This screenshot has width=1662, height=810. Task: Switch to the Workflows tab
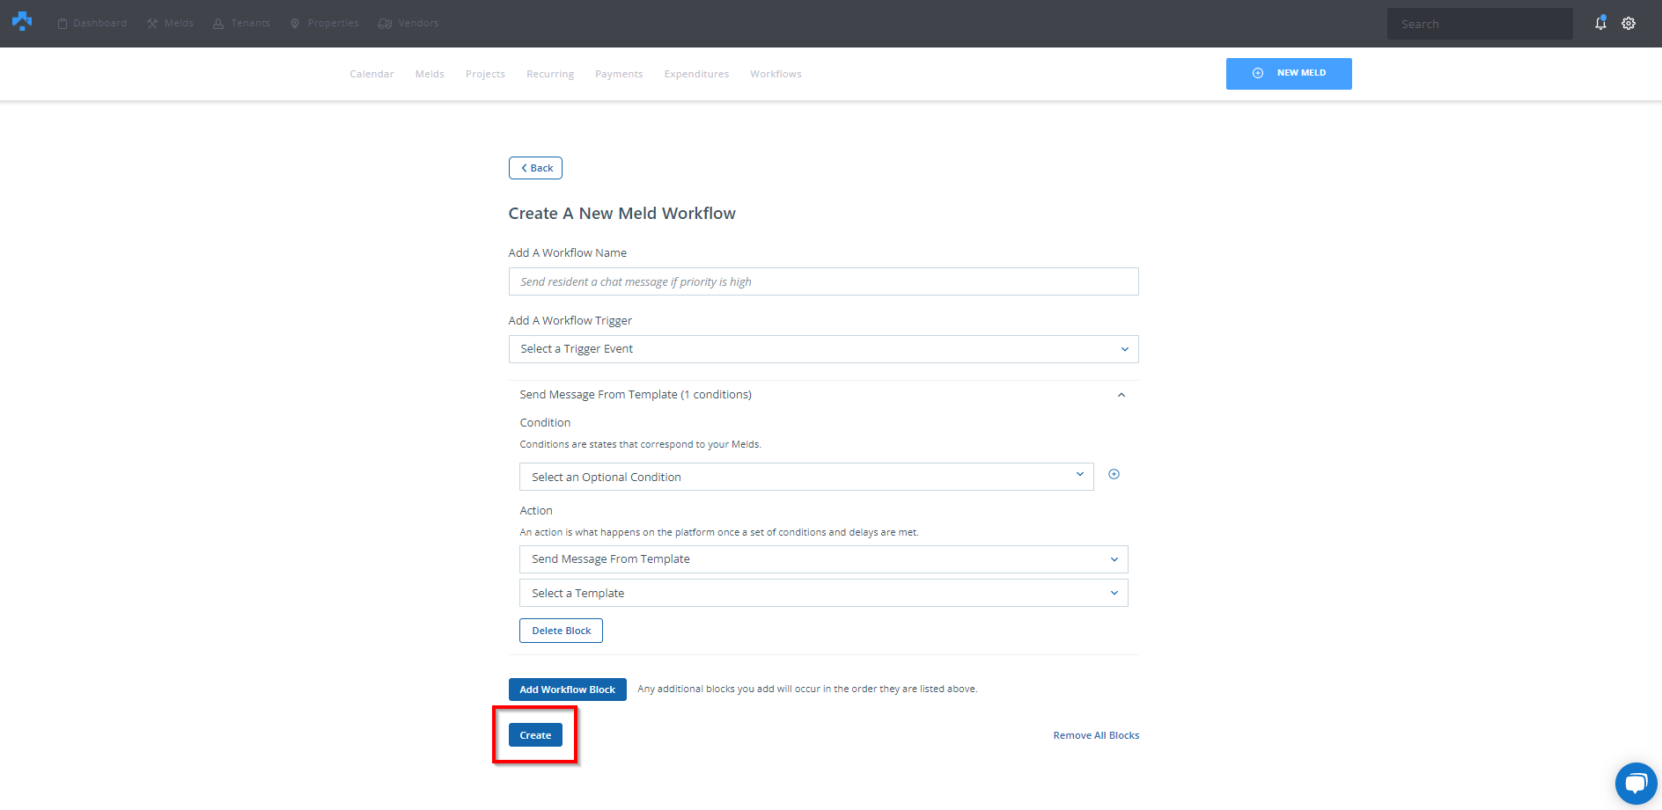[x=776, y=74]
